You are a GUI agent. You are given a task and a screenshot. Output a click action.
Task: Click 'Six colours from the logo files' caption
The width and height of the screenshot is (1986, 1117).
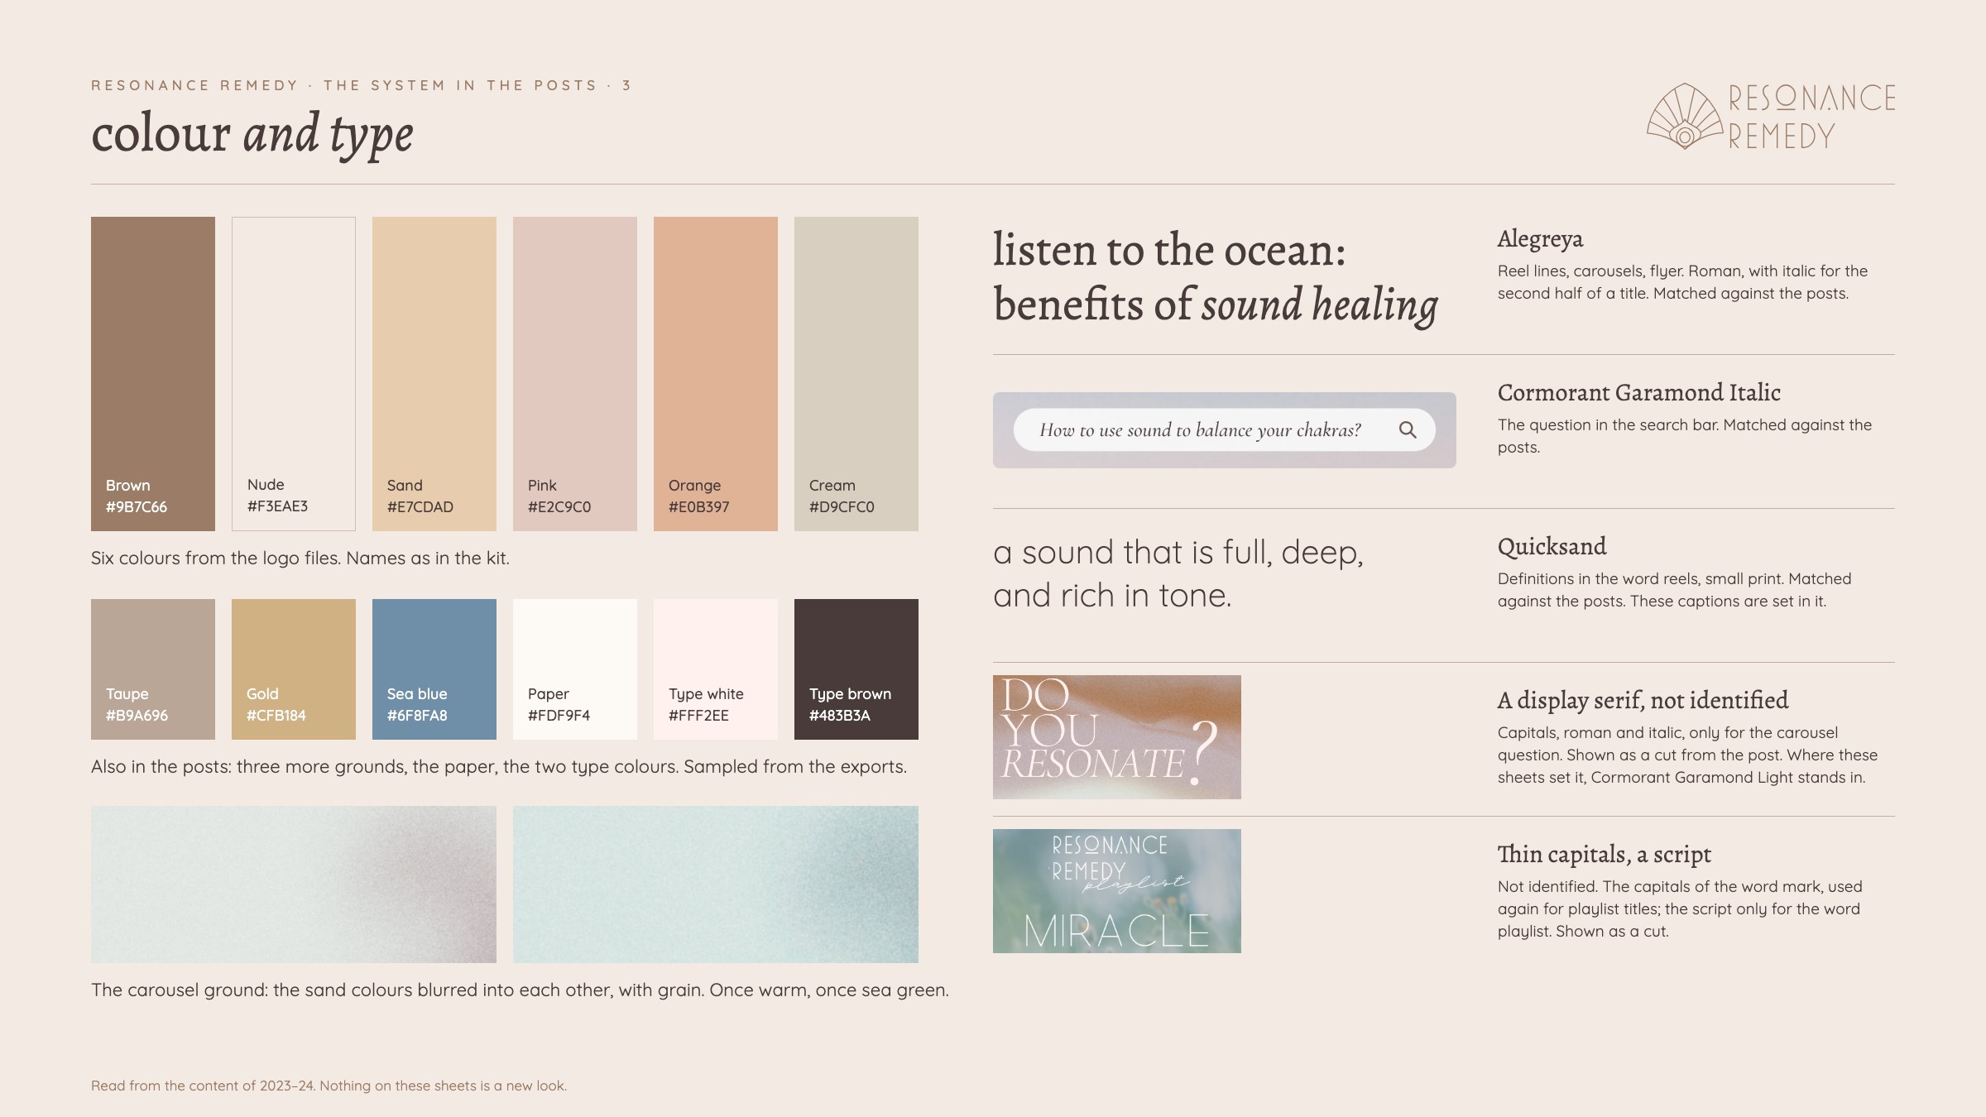[300, 558]
